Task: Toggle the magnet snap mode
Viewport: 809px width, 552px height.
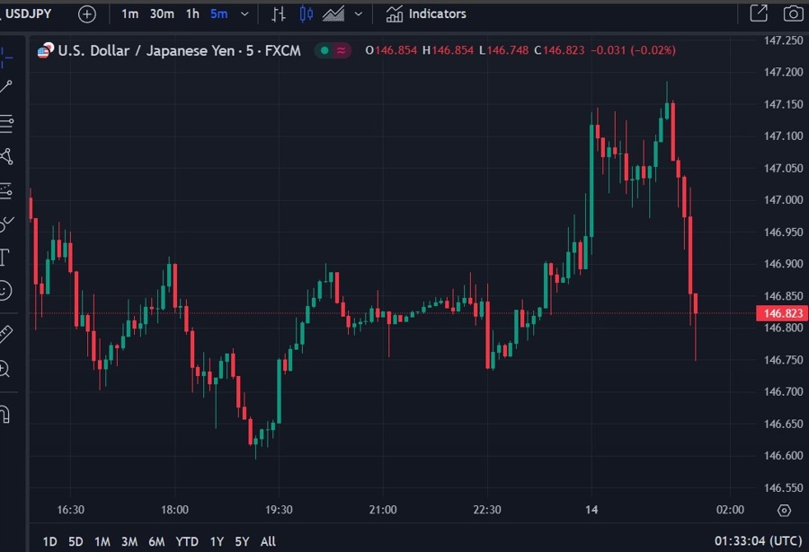Action: 4,414
